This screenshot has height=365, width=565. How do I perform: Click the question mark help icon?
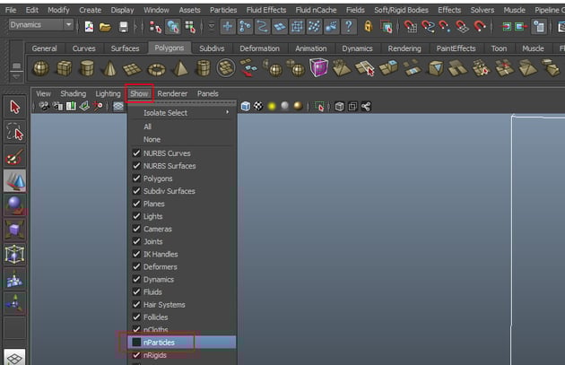pyautogui.click(x=349, y=27)
